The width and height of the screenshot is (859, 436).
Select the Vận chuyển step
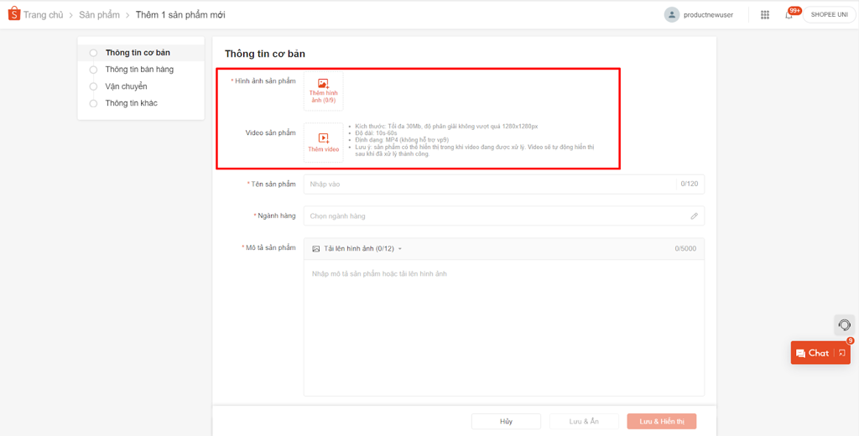click(126, 86)
